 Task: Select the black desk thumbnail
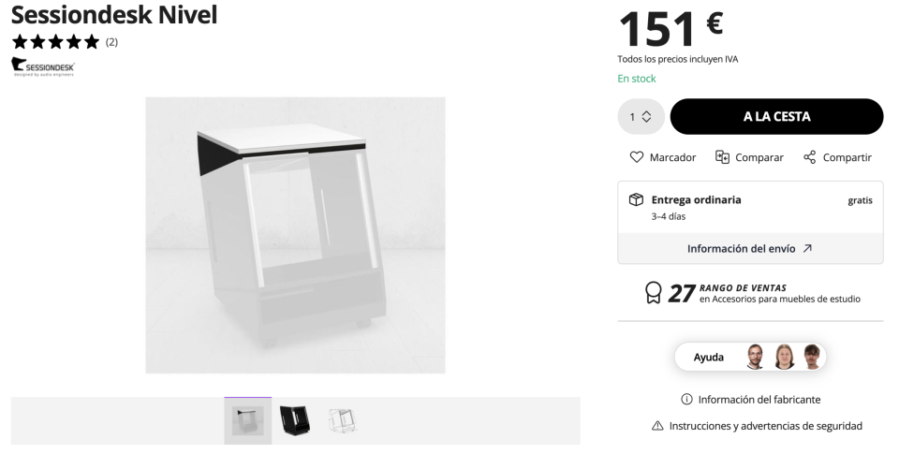294,421
